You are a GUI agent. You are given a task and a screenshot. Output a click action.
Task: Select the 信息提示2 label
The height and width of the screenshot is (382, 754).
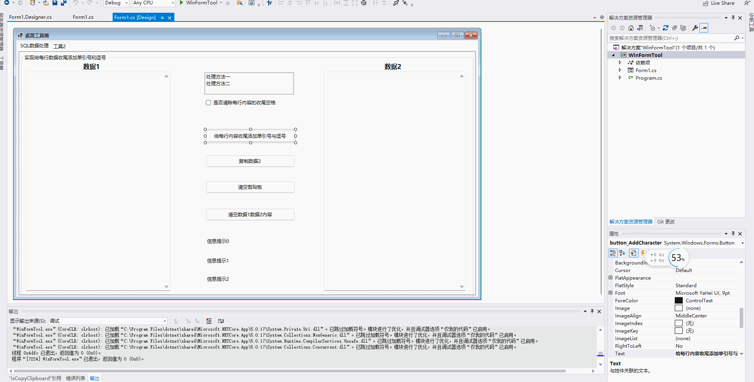(x=218, y=279)
